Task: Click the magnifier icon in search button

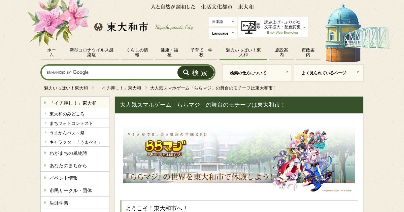Action: point(186,72)
